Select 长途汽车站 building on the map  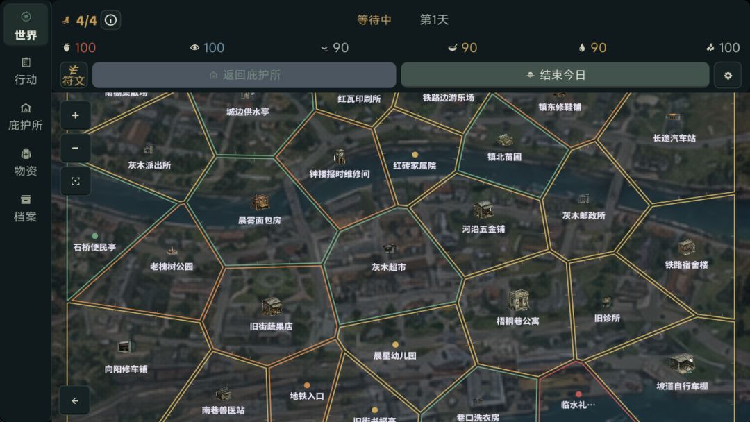(x=674, y=117)
